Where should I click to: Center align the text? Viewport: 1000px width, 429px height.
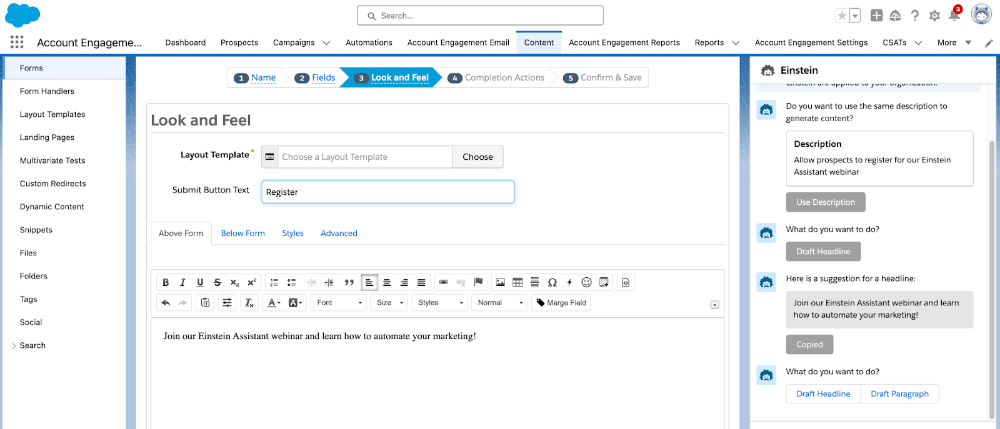387,282
